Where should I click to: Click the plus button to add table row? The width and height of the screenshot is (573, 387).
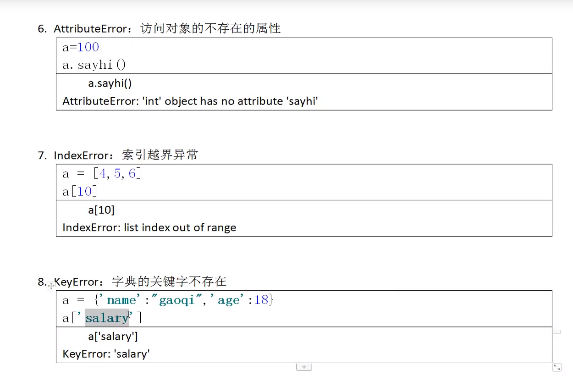304,367
